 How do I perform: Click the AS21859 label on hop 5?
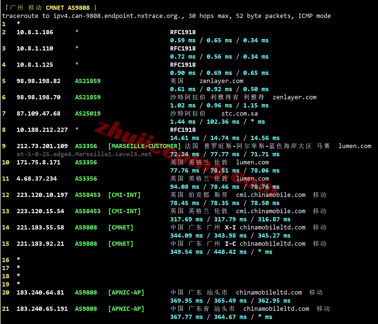click(x=87, y=81)
